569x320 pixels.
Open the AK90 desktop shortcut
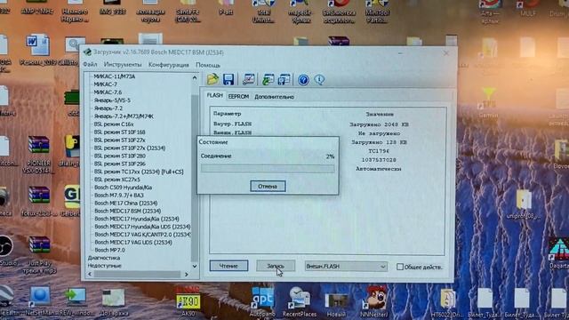[x=188, y=301]
